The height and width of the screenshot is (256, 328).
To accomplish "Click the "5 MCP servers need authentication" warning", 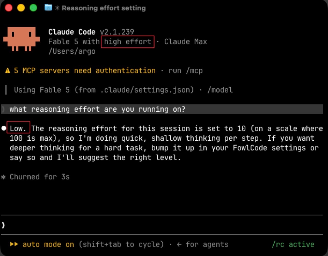I will (x=85, y=70).
